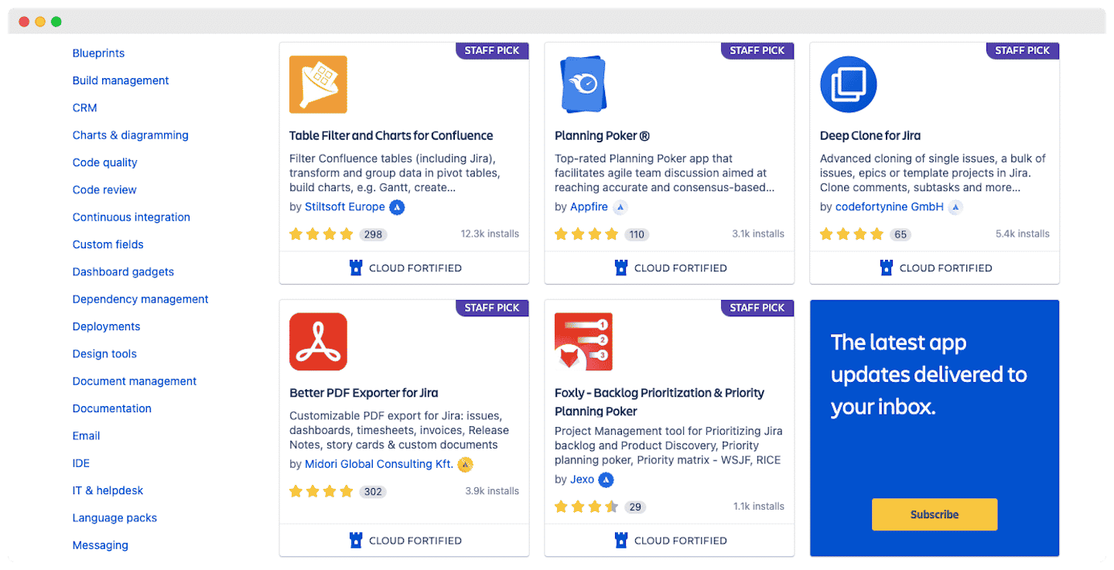Choose Build management in the sidebar

(121, 80)
